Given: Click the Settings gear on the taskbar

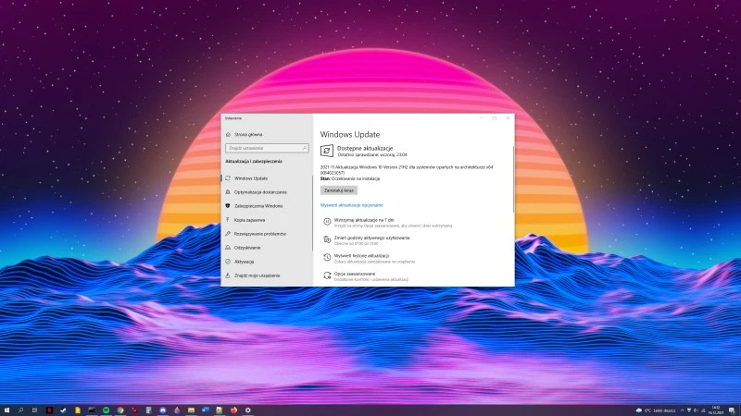Looking at the screenshot, I should pyautogui.click(x=248, y=410).
